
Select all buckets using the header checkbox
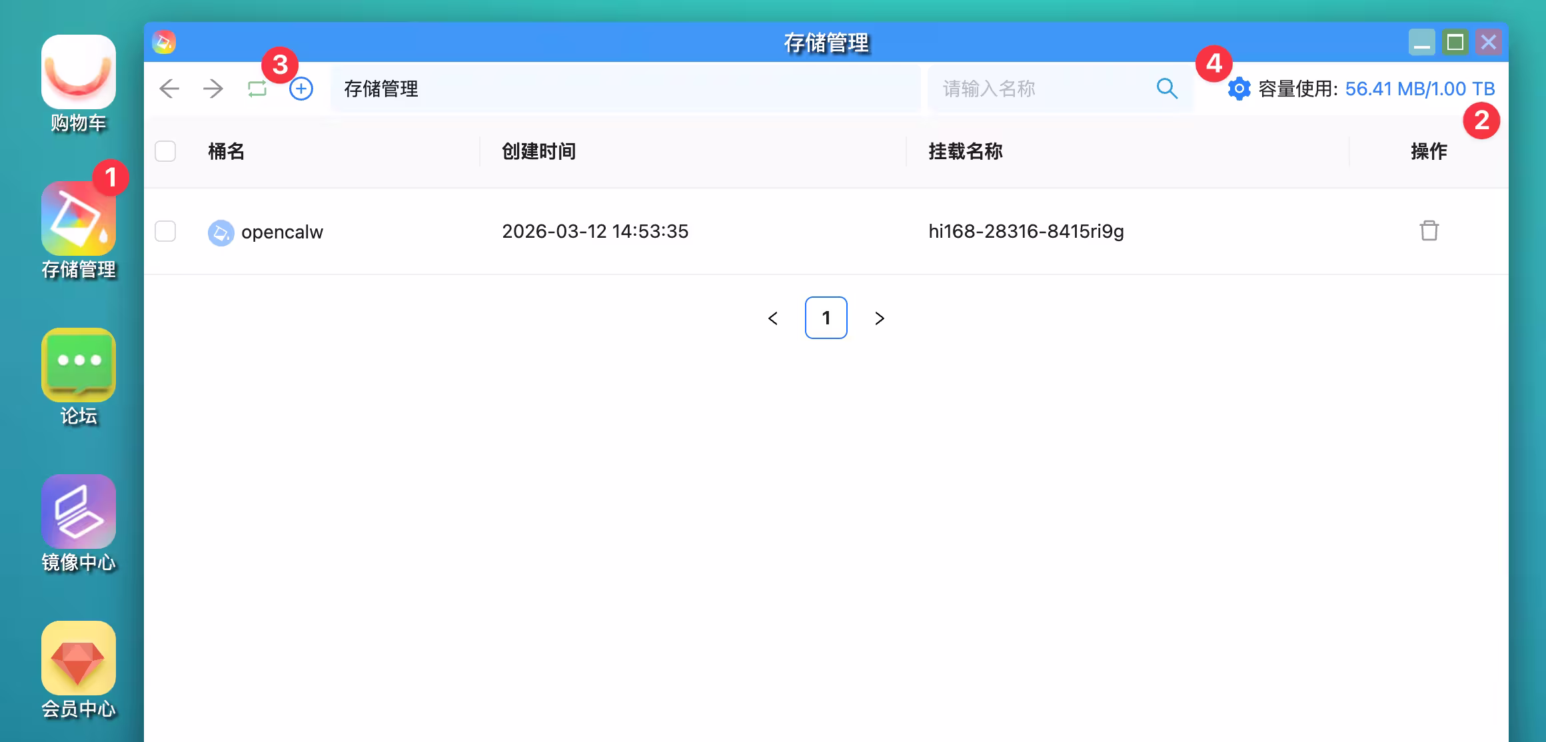[x=165, y=152]
